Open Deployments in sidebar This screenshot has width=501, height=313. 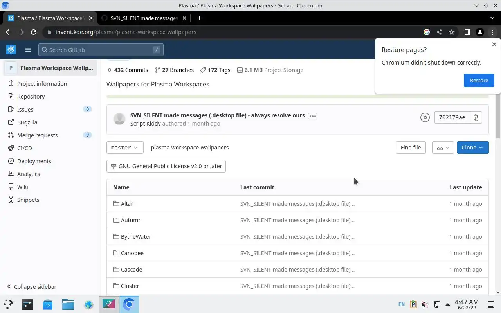point(50,161)
